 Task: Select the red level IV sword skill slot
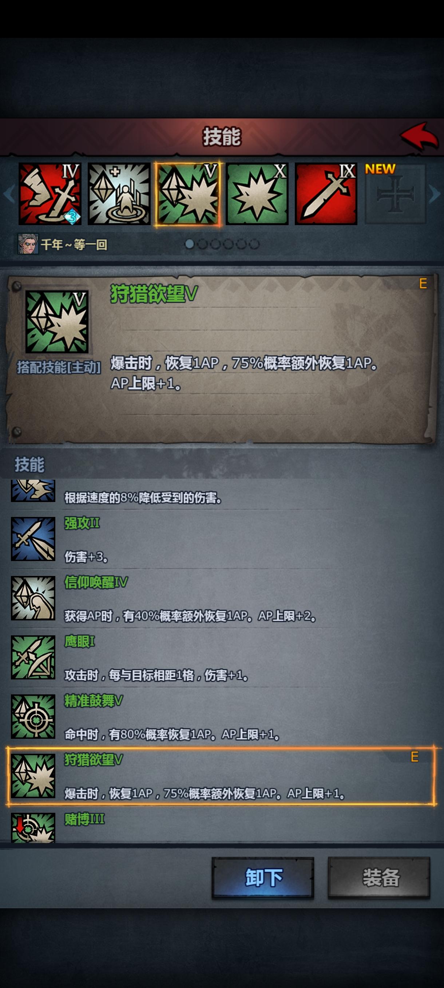(x=50, y=194)
